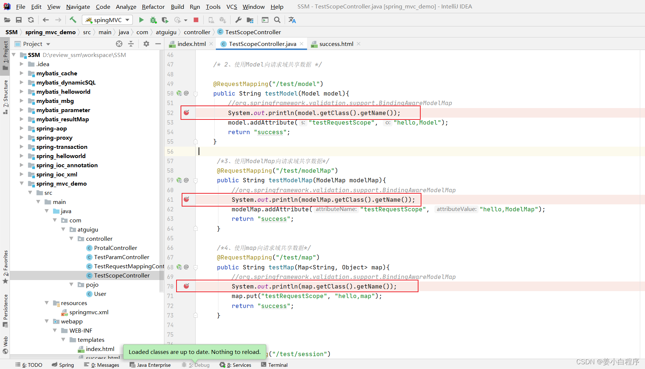
Task: Click the Save All toolbar icon
Action: point(19,20)
